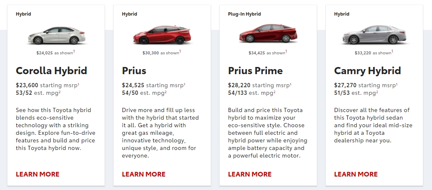Screen dimensions: 432x190
Task: Follow LEARN MORE link for Prius Prime
Action: (x=250, y=174)
